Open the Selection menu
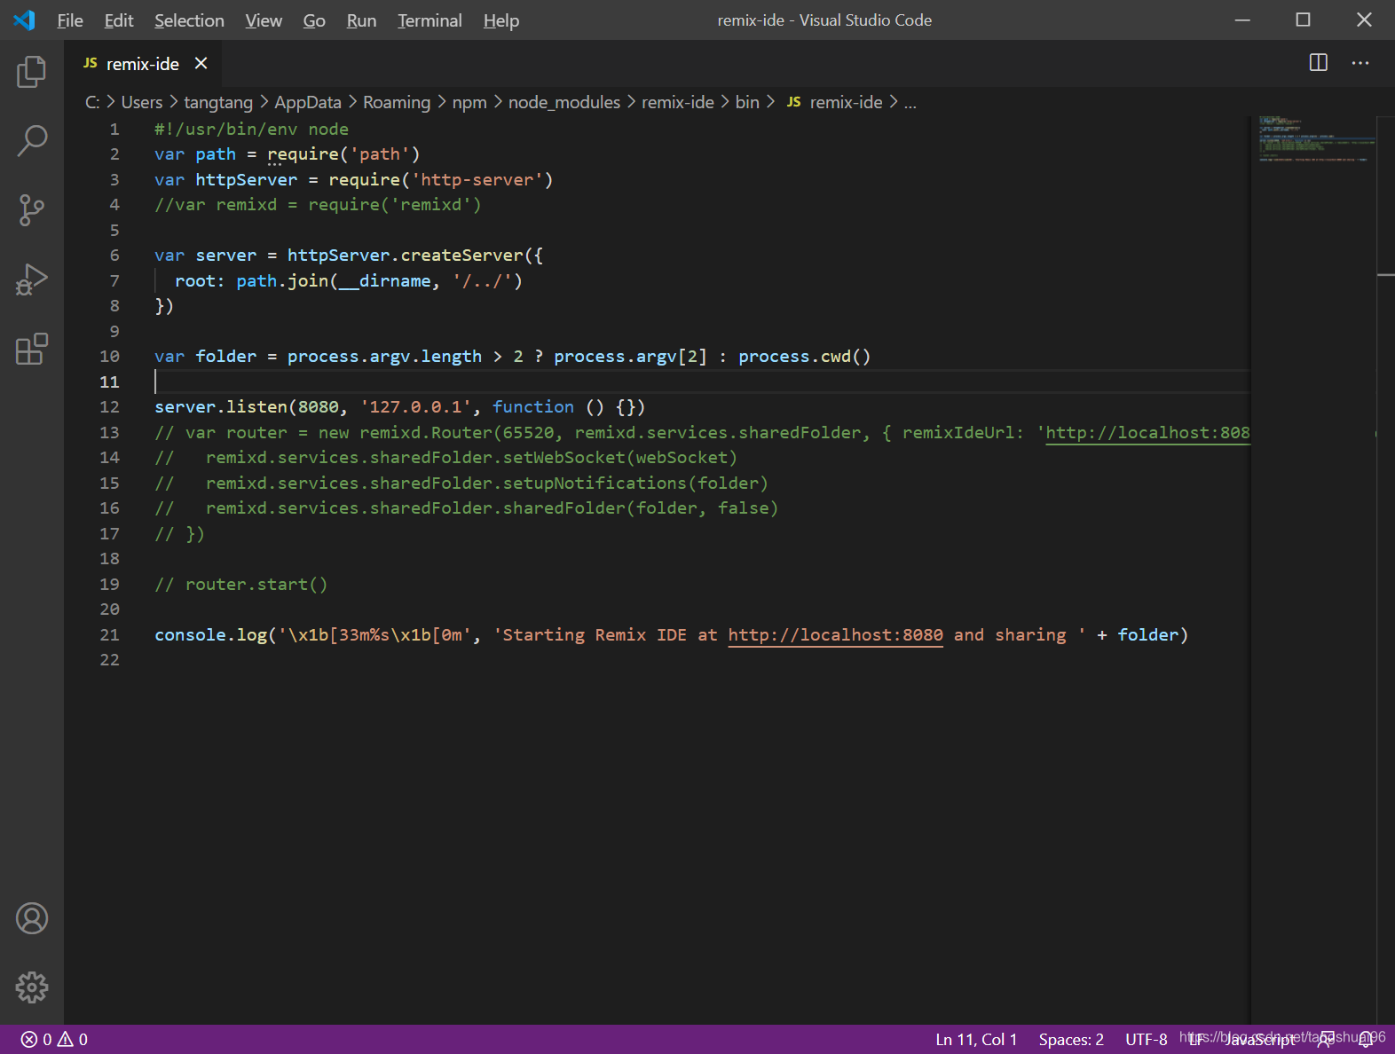This screenshot has height=1054, width=1395. click(189, 20)
